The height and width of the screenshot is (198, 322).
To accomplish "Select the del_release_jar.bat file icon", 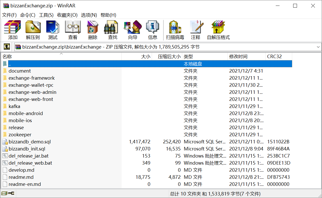I will (5, 156).
